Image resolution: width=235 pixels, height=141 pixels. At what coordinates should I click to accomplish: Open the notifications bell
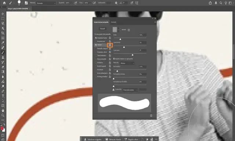pyautogui.click(x=216, y=3)
